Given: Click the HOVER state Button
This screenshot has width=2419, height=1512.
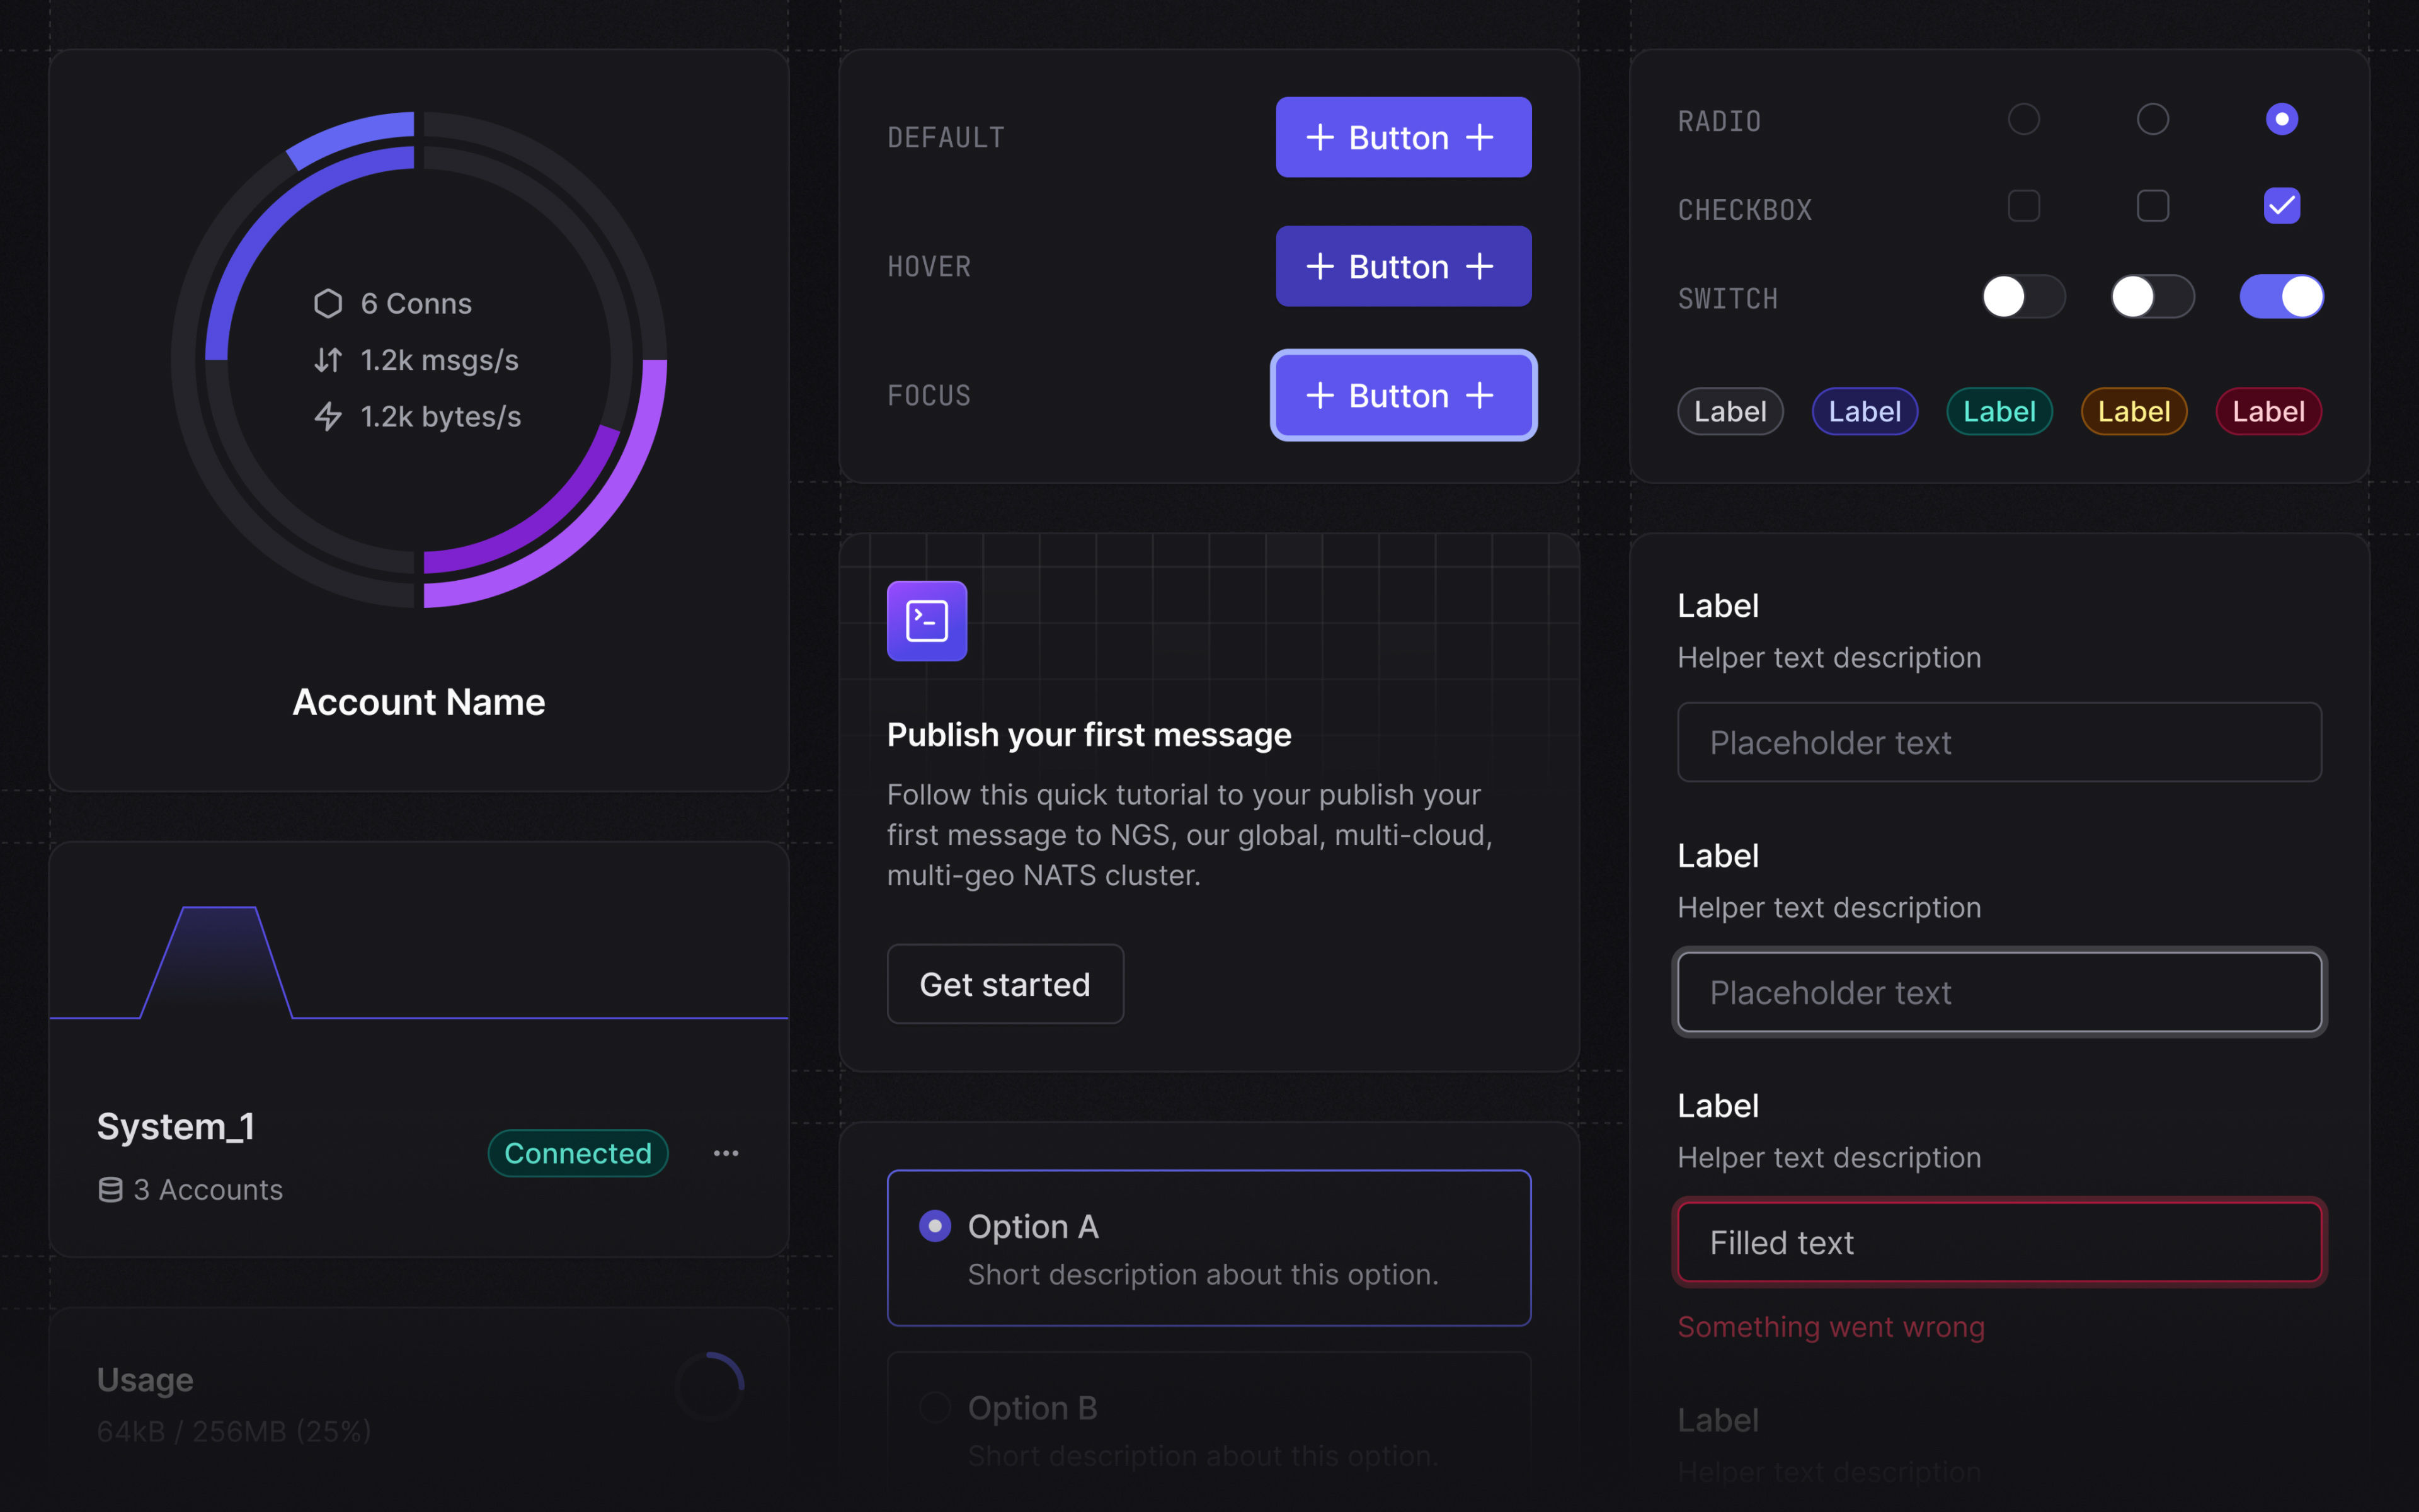Looking at the screenshot, I should 1404,266.
